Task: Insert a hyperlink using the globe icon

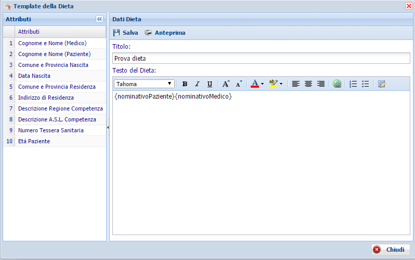Action: pos(337,84)
